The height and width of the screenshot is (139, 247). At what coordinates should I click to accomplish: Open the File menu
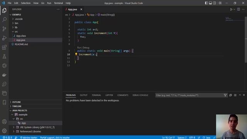pyautogui.click(x=9, y=3)
